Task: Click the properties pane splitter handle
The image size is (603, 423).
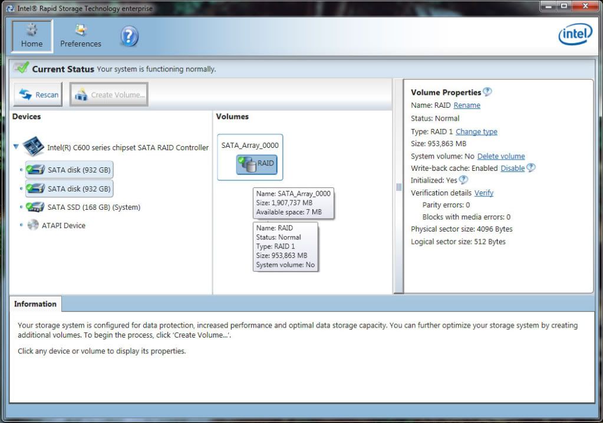Action: 399,187
